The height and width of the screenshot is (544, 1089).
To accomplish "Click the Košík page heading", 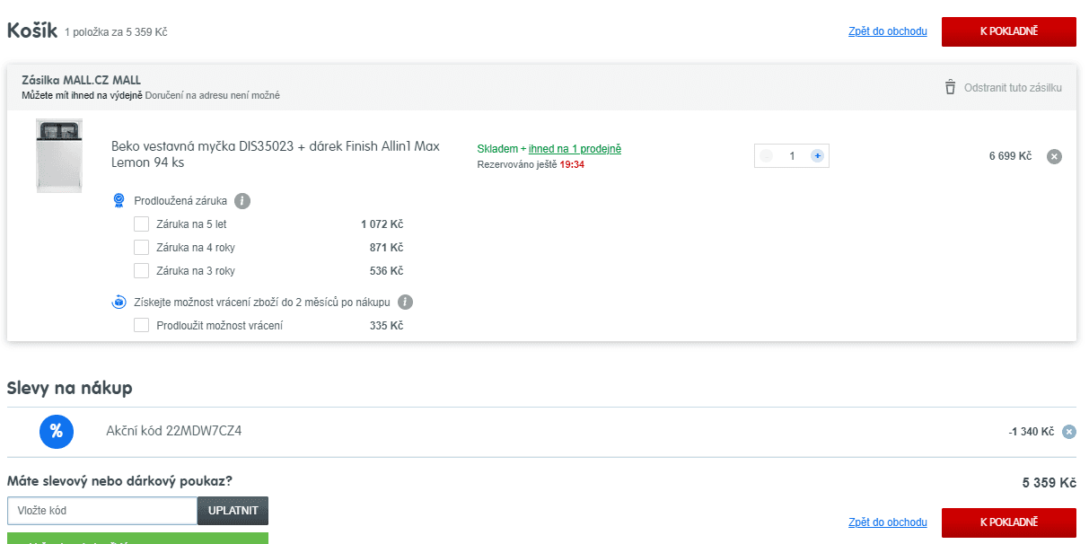I will pos(32,30).
